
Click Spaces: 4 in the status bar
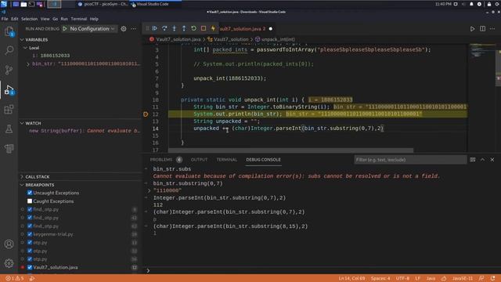[x=380, y=279]
